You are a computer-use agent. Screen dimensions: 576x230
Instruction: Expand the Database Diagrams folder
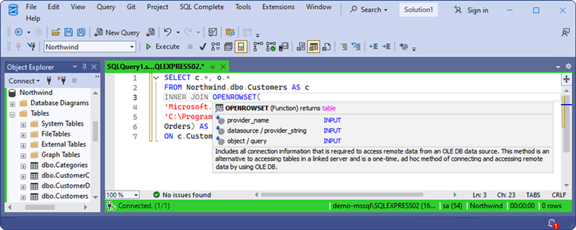13,103
